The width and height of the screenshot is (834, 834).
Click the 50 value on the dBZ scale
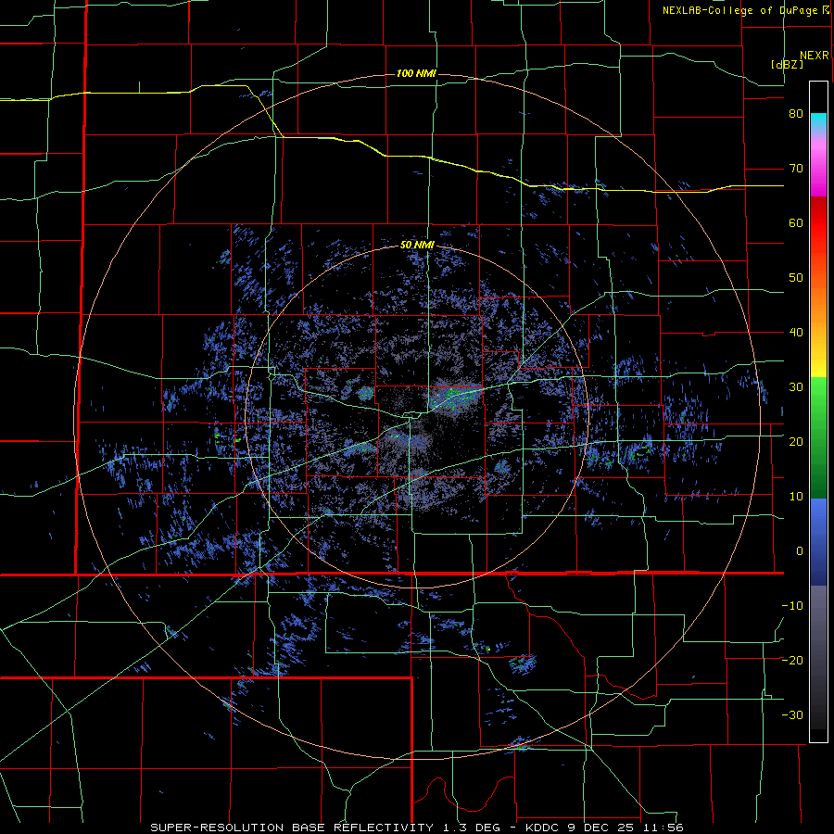(796, 278)
